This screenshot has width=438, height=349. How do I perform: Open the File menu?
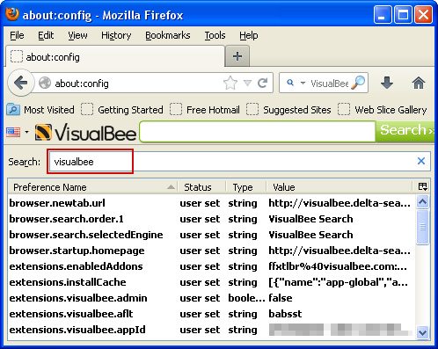[x=17, y=35]
